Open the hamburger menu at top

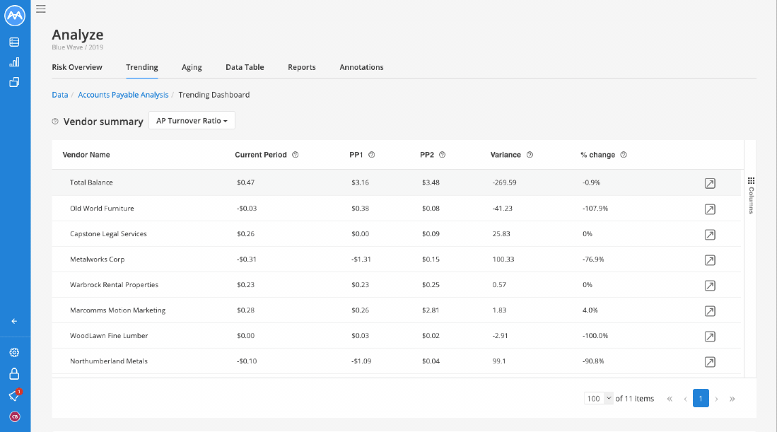(x=40, y=9)
